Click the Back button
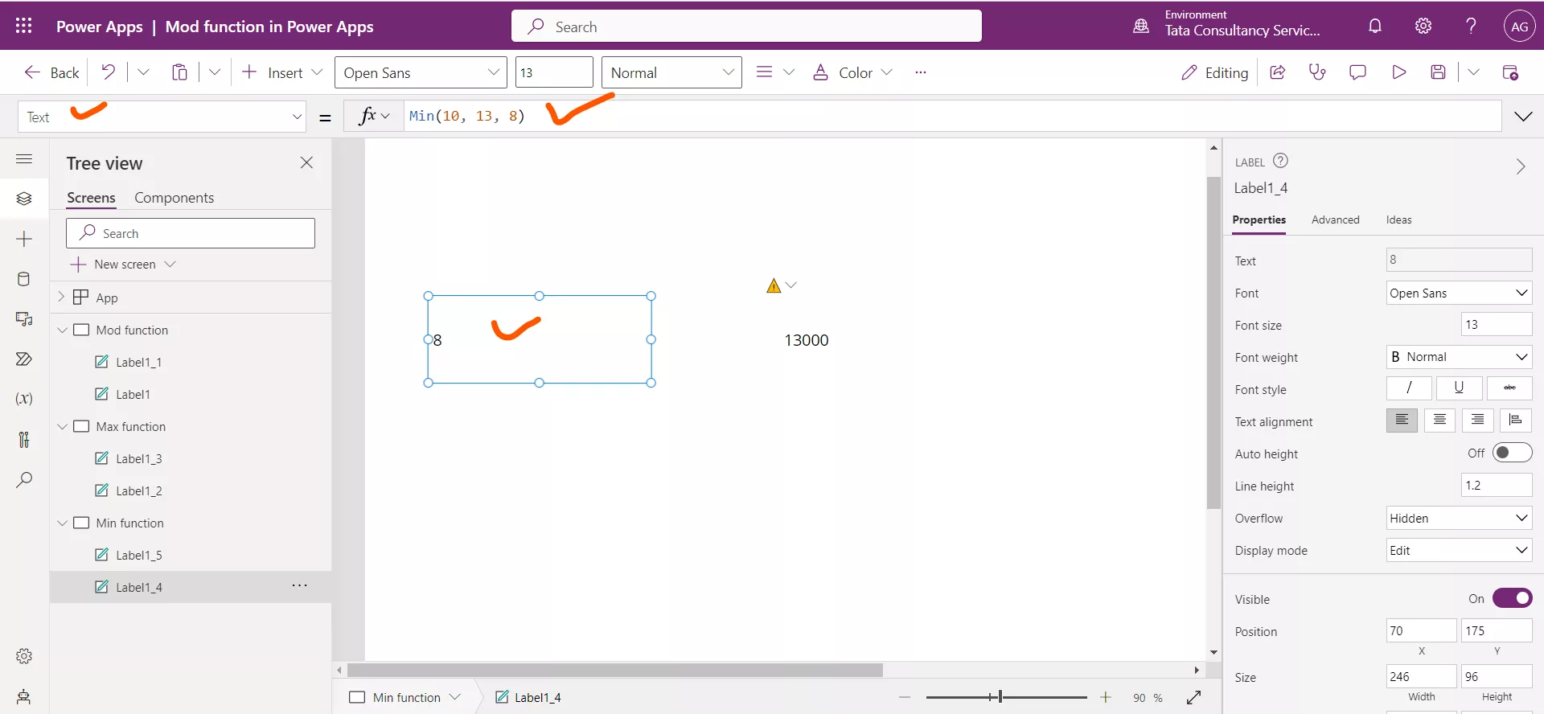The height and width of the screenshot is (714, 1544). (x=51, y=72)
